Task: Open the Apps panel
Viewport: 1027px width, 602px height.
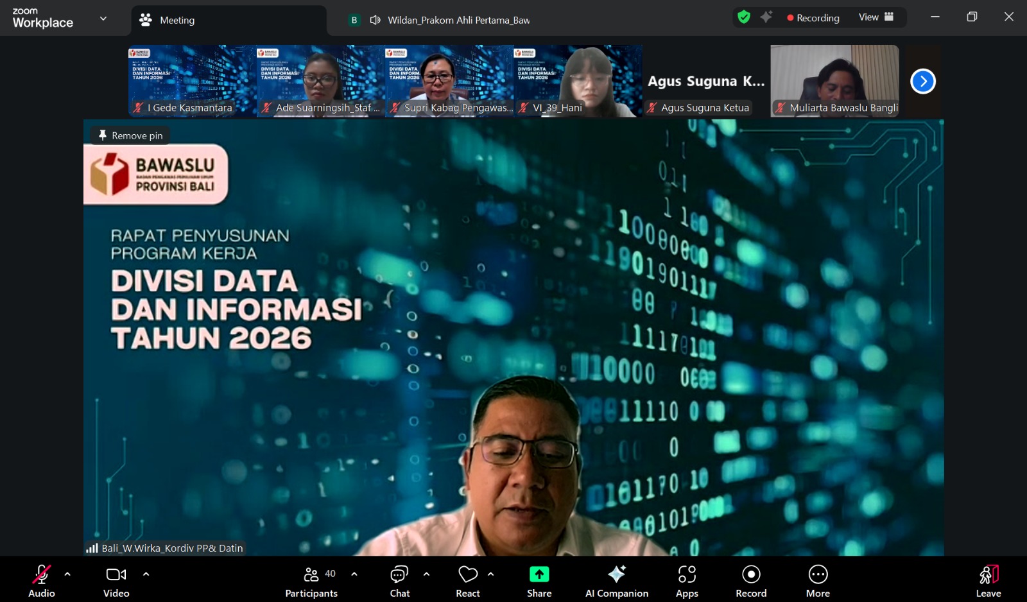Action: tap(687, 581)
